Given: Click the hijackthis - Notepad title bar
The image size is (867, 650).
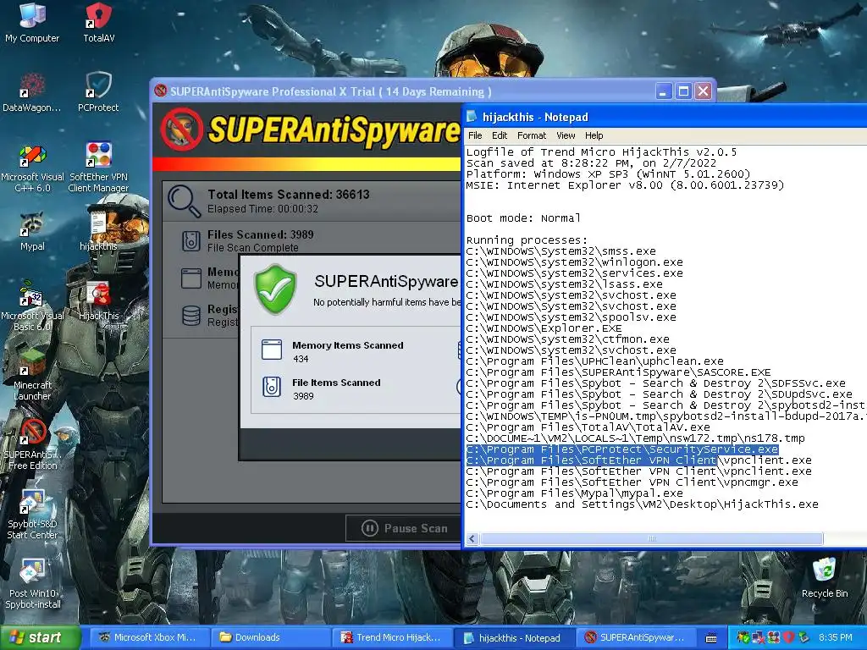Looking at the screenshot, I should (665, 117).
